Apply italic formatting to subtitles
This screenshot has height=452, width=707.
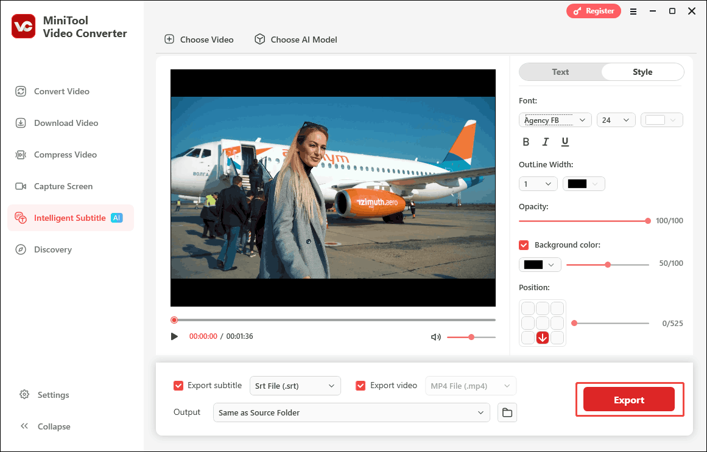(545, 142)
